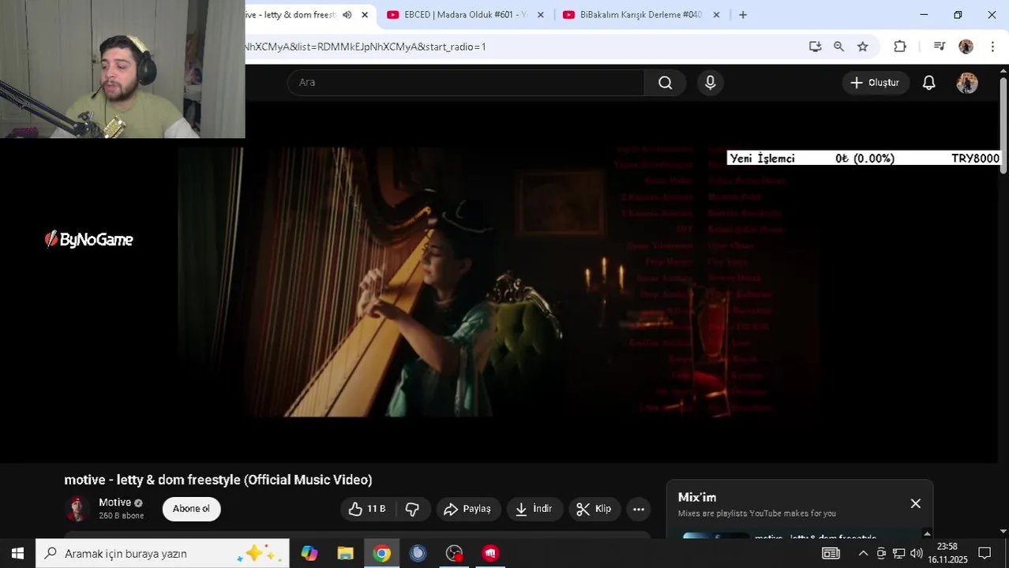
Task: Like the video with 11 B
Action: tap(367, 509)
